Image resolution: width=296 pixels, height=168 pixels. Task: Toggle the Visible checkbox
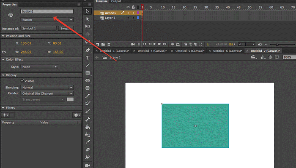22,81
